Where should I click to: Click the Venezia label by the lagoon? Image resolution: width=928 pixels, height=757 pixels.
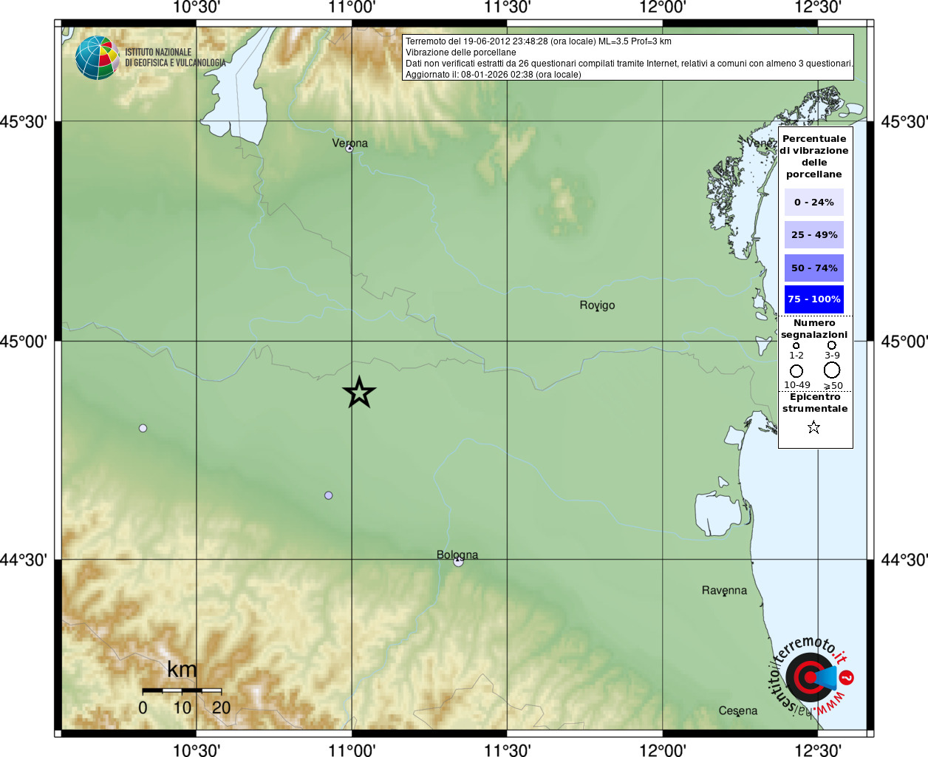click(x=761, y=142)
